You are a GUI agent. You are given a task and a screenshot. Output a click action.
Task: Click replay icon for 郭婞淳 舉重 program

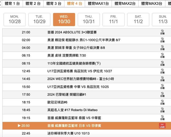[x=162, y=48]
